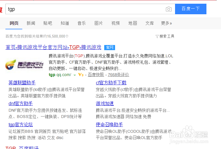Switch to the 音乐 tab
This screenshot has height=149, width=221.
[x=82, y=23]
